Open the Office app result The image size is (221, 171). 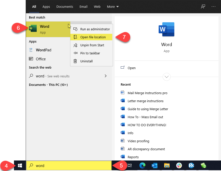coord(48,59)
